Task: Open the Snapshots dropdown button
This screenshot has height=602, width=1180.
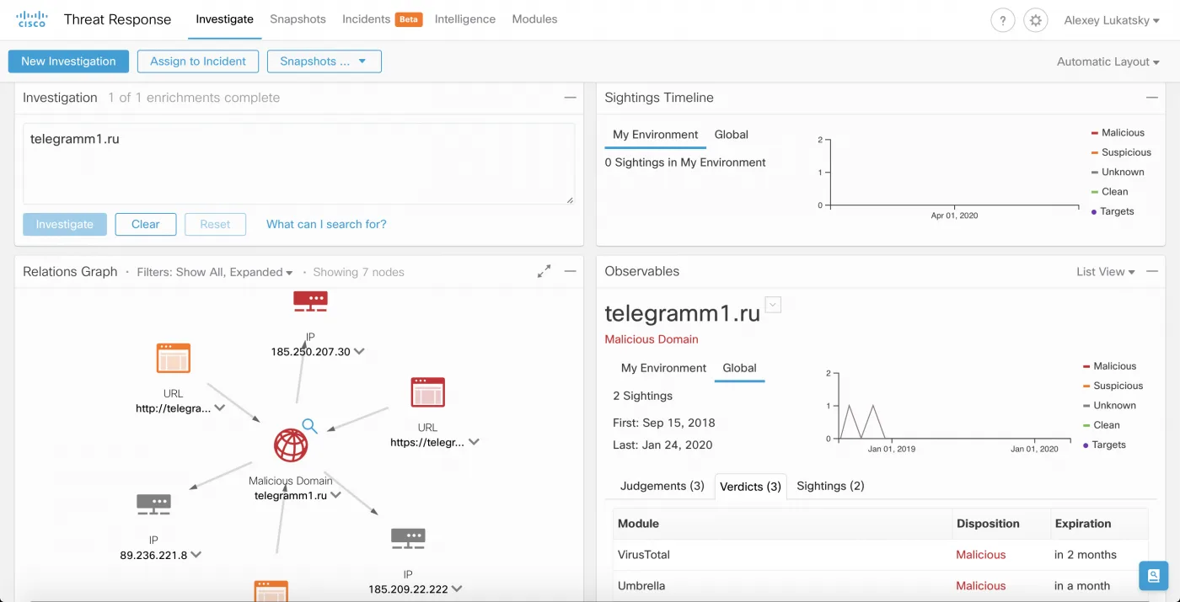Action: pos(324,61)
